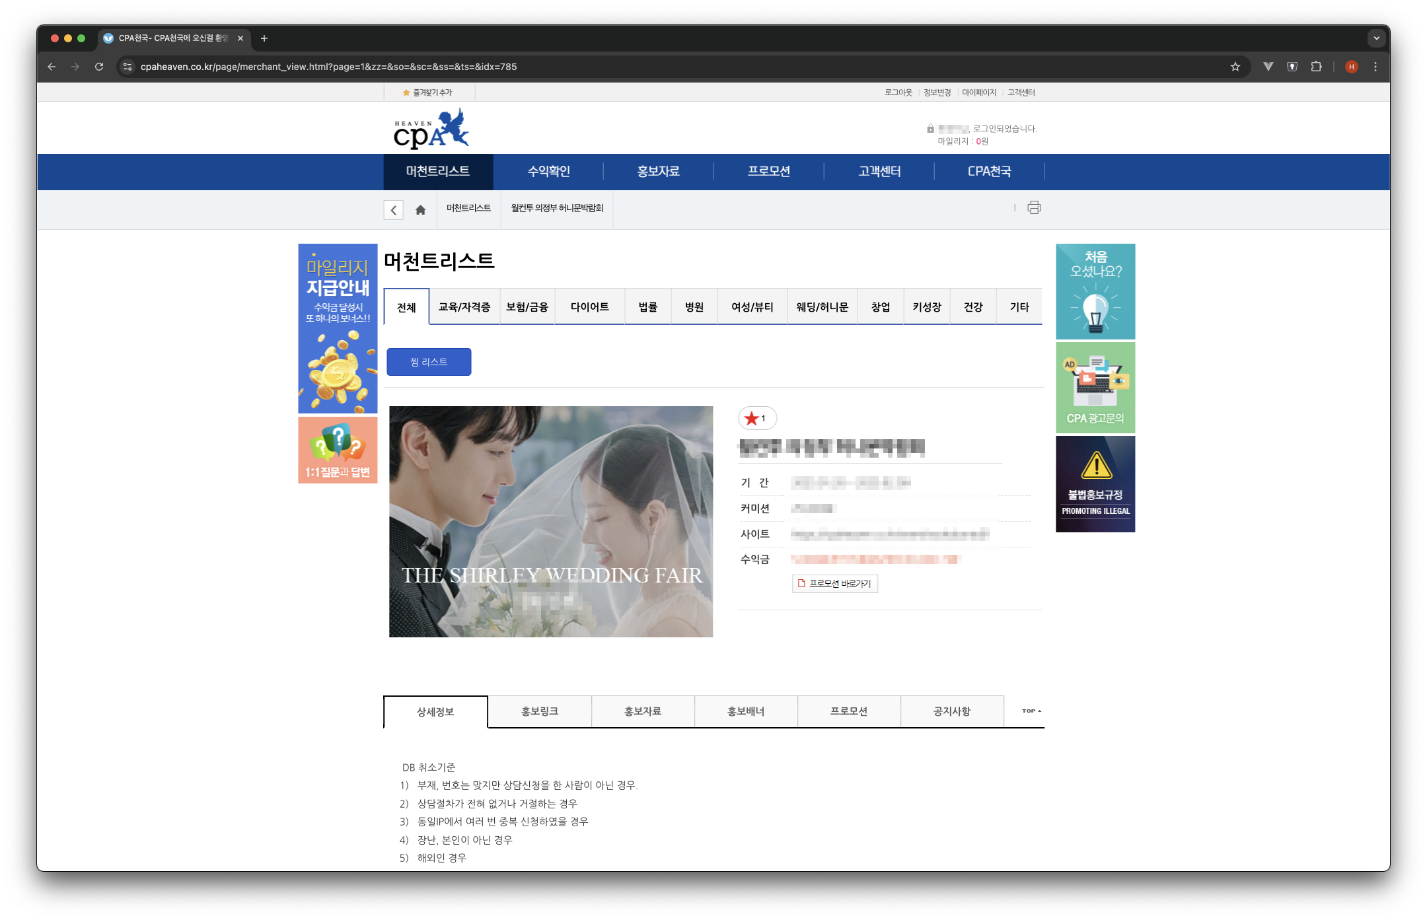This screenshot has height=920, width=1427.
Task: Expand the tab search dropdown arrow
Action: point(1377,38)
